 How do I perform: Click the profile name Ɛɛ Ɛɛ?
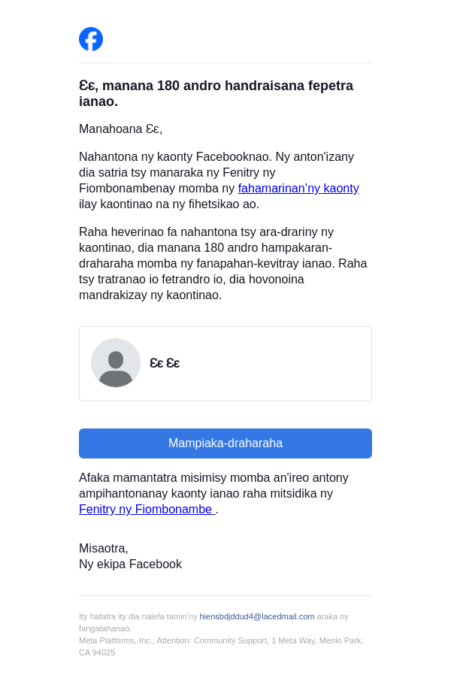pos(165,364)
